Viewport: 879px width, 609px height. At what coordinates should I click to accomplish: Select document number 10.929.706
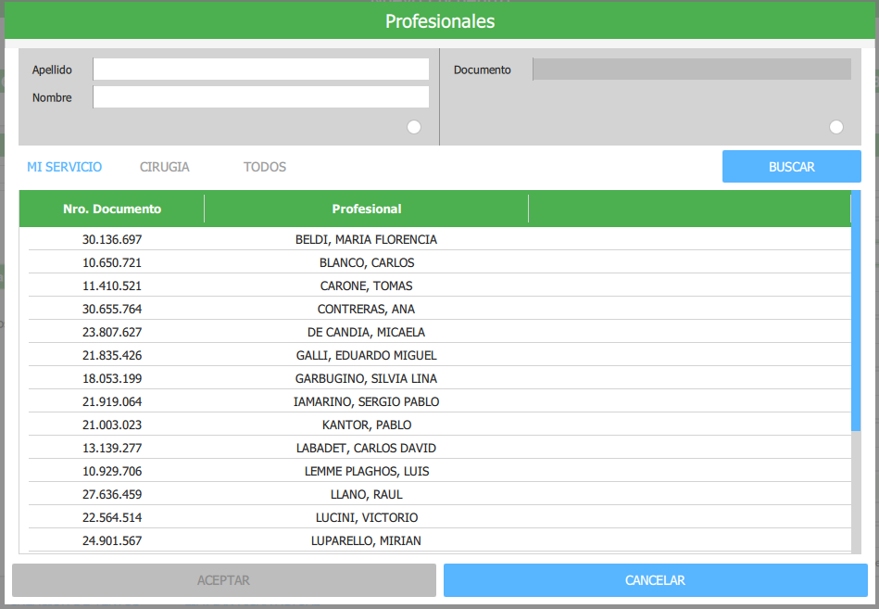point(112,471)
